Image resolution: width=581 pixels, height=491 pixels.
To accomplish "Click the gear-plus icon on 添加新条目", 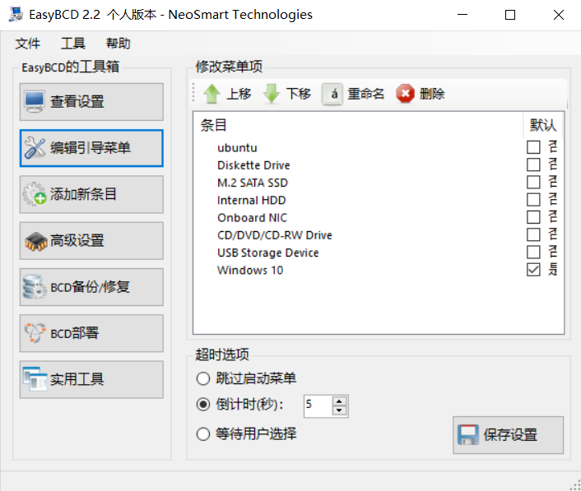I will [35, 194].
